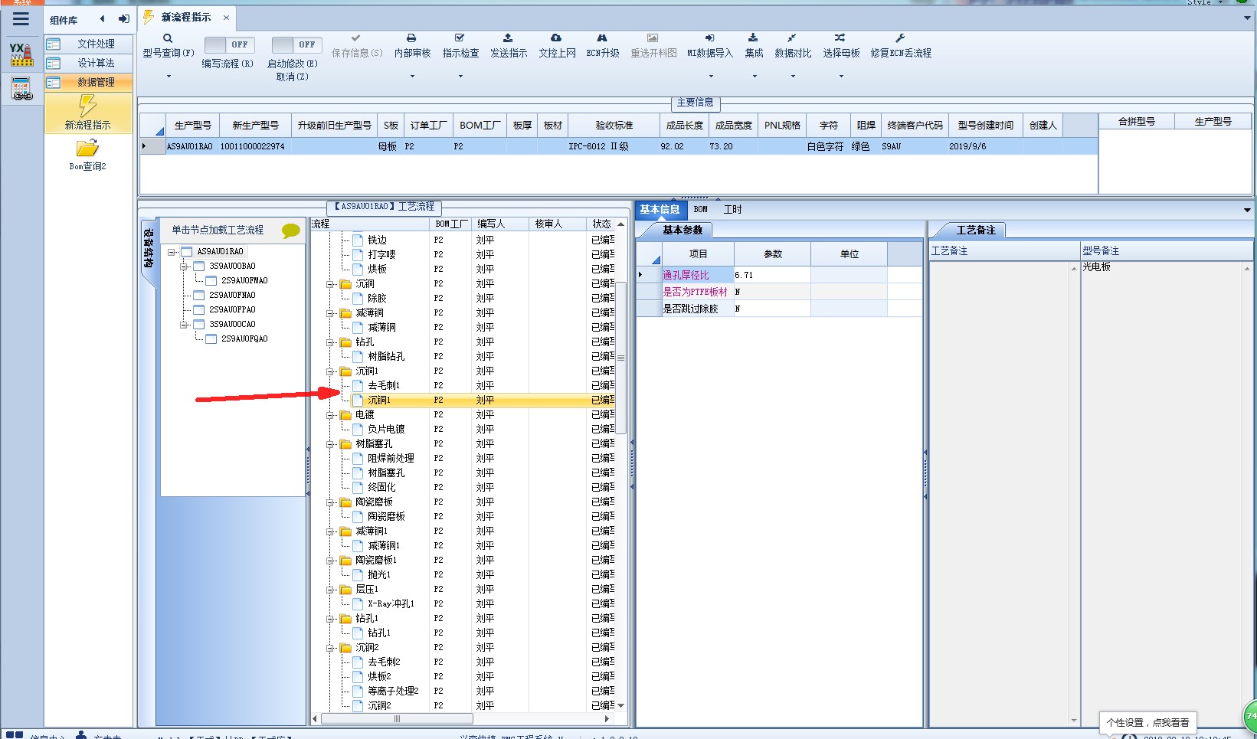Check box next to 2S9AU0FMA0 node
The image size is (1257, 739).
(x=211, y=280)
